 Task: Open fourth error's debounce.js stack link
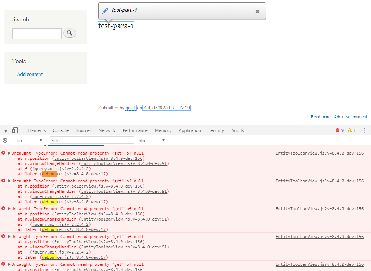coord(74,257)
